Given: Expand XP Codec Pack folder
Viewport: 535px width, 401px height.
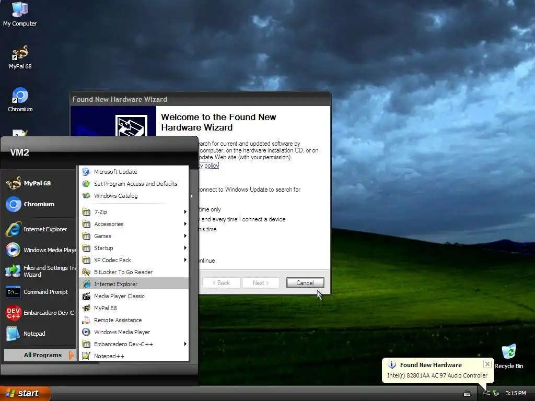Looking at the screenshot, I should coord(134,260).
